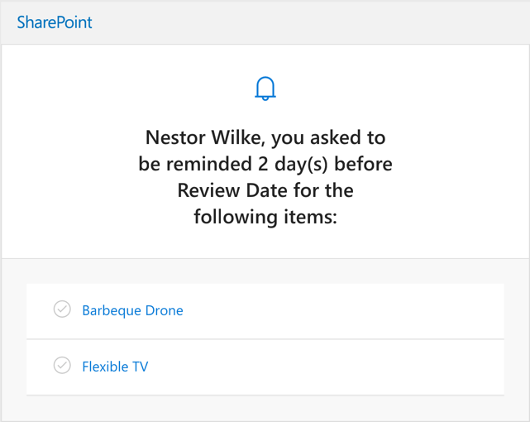Screen dimensions: 530x422
Task: Select the Barbeque Drone row's empty right side
Action: click(x=372, y=310)
